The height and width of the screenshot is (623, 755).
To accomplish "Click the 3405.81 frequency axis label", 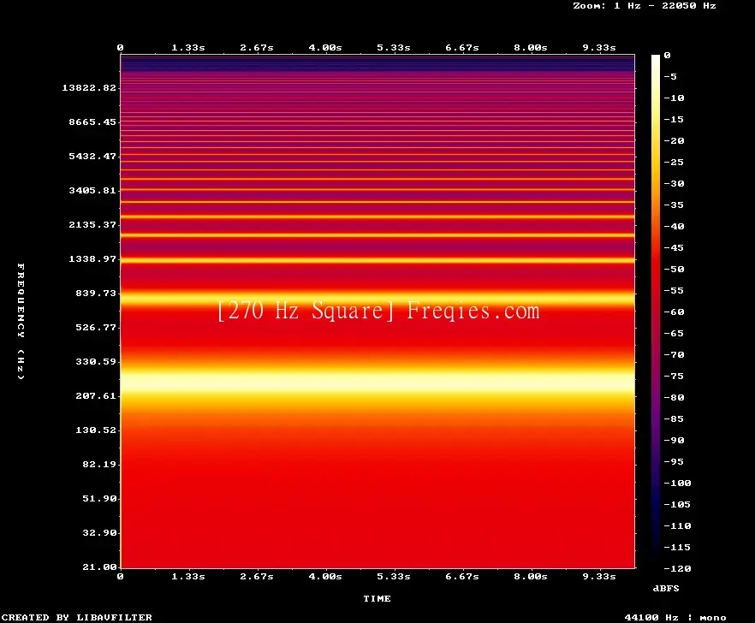I will pyautogui.click(x=92, y=190).
